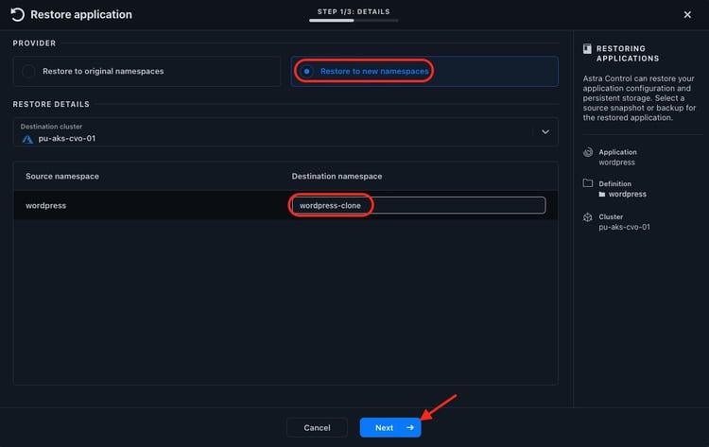Click the Destination namespace column header
709x447 pixels.
(337, 176)
